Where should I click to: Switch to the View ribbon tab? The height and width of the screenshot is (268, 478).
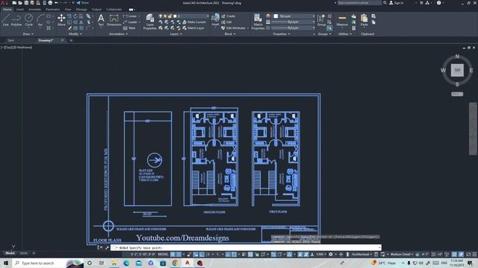click(68, 10)
